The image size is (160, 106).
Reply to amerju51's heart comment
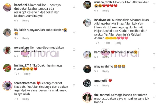tap(106, 86)
